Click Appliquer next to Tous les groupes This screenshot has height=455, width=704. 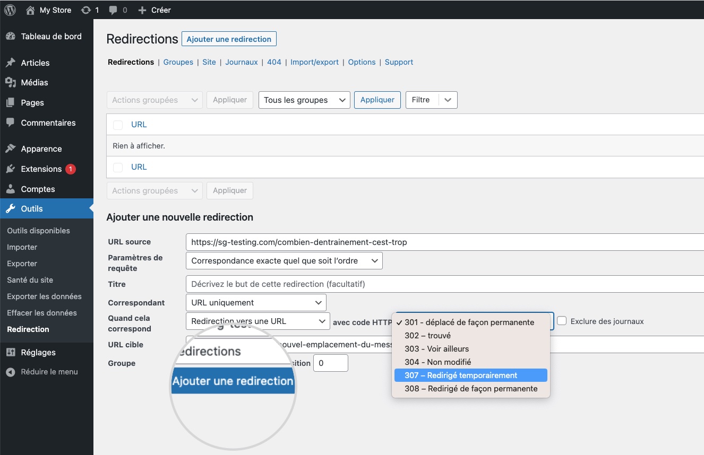pyautogui.click(x=377, y=100)
